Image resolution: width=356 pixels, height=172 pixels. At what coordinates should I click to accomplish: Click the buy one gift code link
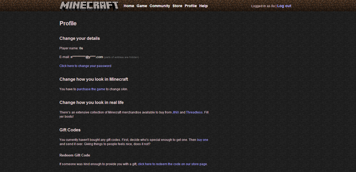(x=202, y=140)
